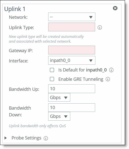Click info icon next to Enable GRE Tunneling
The image size is (129, 149).
pos(108,79)
